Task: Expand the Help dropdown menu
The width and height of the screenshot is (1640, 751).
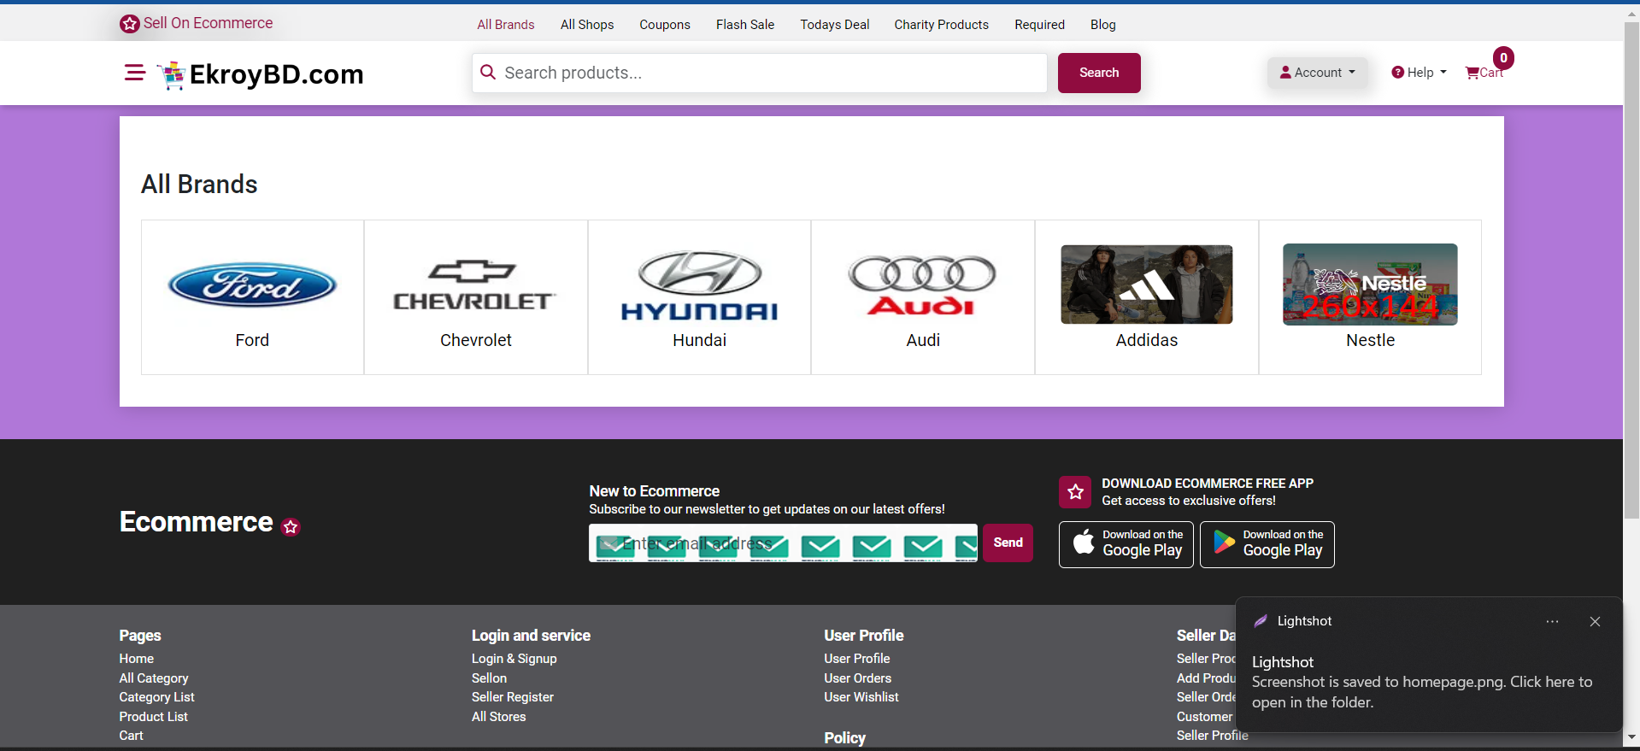Action: coord(1419,73)
